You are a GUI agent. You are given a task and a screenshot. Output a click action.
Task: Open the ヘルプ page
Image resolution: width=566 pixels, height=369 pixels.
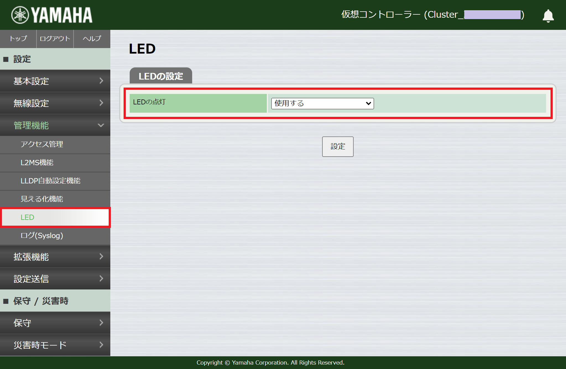[92, 39]
